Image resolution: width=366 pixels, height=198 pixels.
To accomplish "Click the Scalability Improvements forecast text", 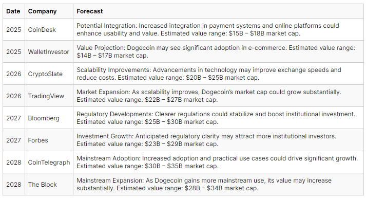I will pos(209,74).
